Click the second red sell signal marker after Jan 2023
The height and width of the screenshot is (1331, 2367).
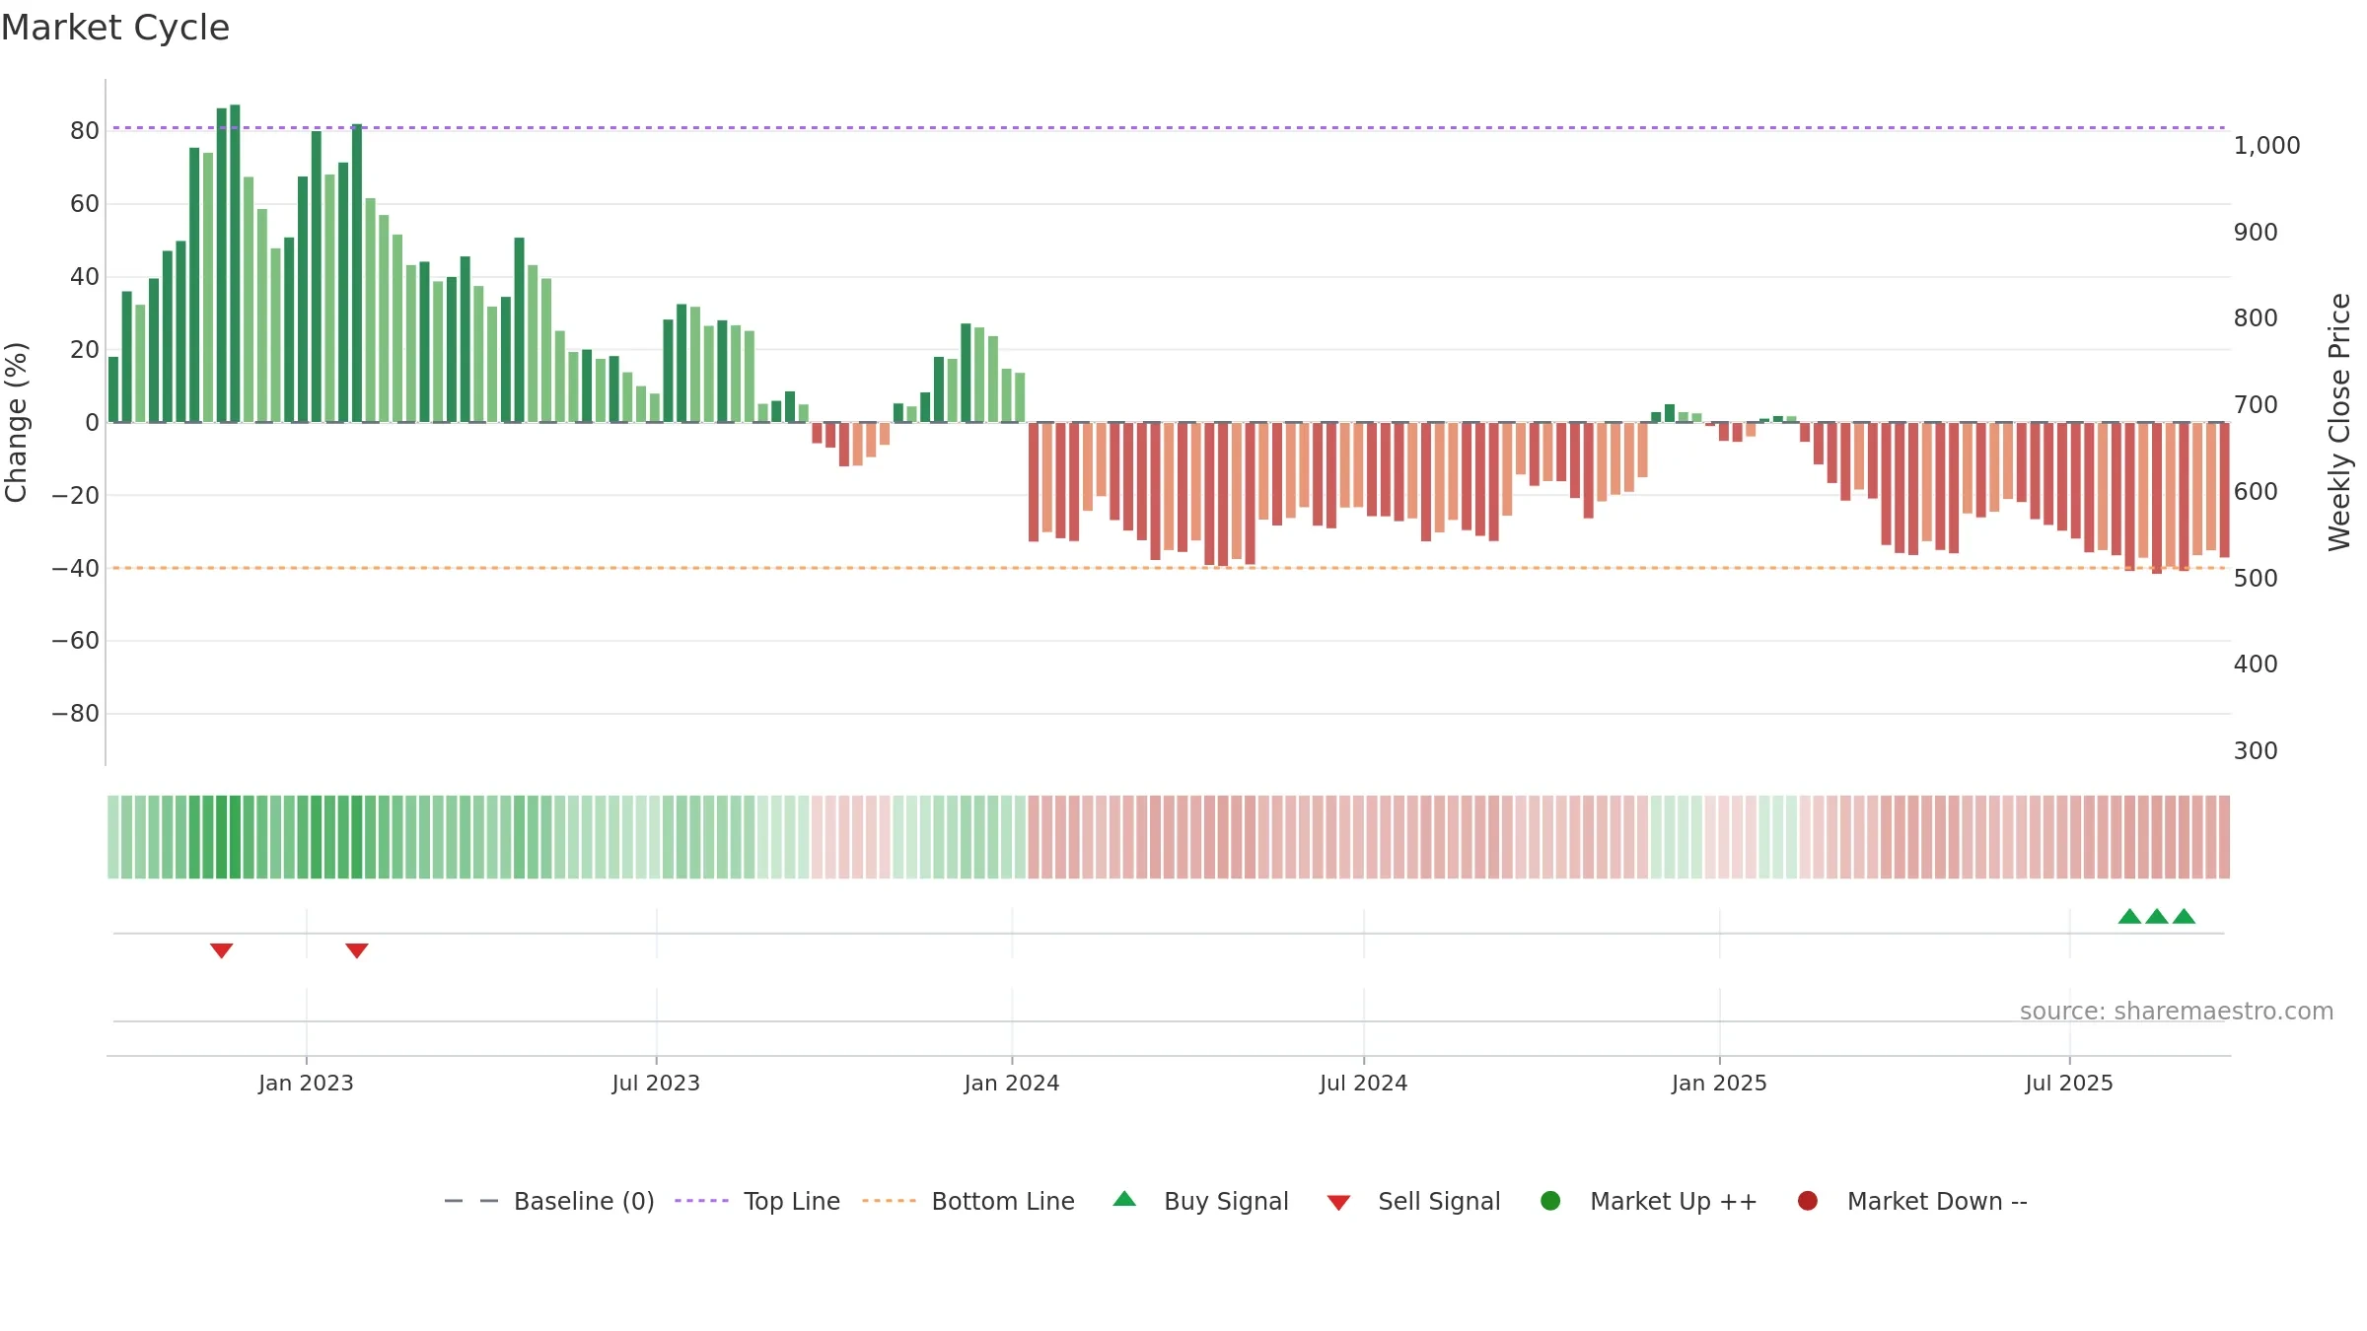coord(357,950)
